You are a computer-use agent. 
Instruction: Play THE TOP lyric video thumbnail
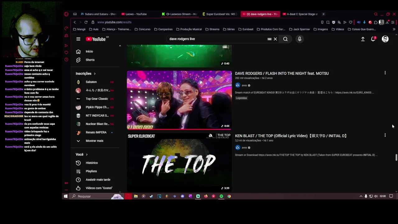click(x=179, y=162)
